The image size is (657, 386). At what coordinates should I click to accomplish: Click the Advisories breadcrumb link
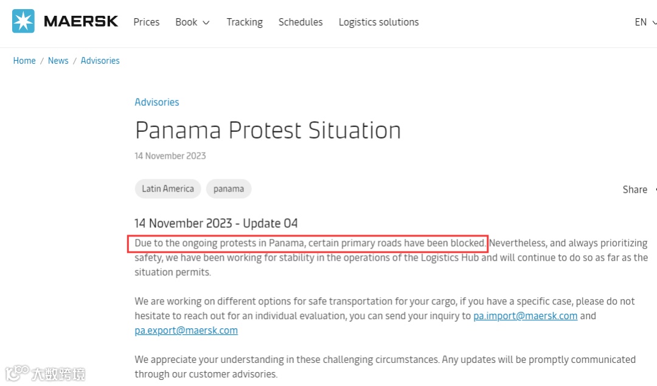point(100,61)
